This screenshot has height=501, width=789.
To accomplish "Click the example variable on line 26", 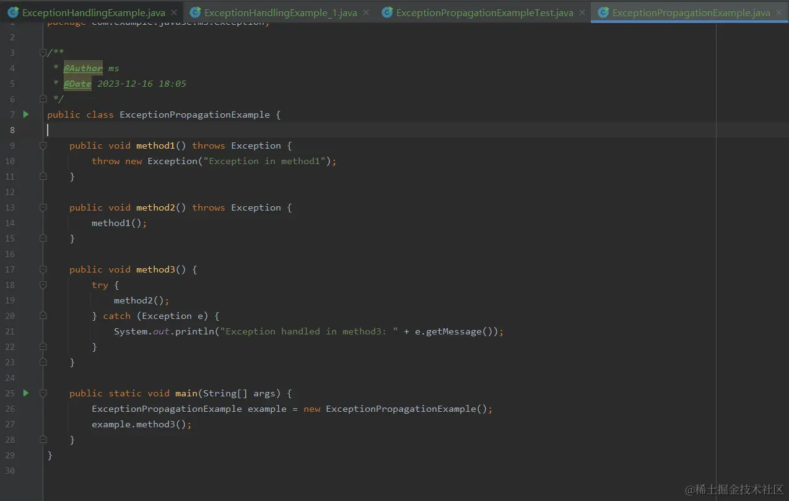I will click(267, 409).
